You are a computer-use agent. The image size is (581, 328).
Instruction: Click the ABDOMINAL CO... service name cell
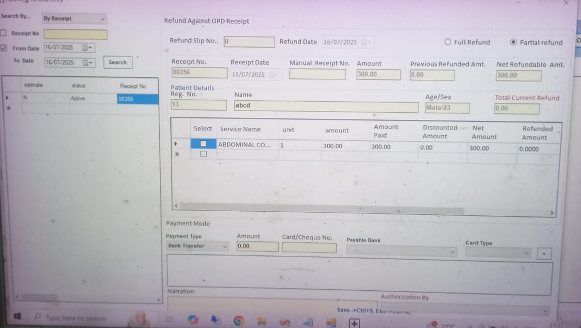[x=246, y=145]
